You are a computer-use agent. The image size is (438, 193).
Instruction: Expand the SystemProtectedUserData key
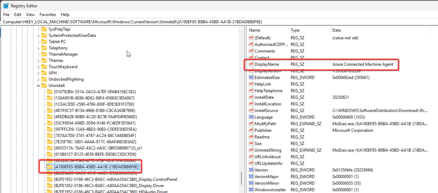tap(38, 36)
